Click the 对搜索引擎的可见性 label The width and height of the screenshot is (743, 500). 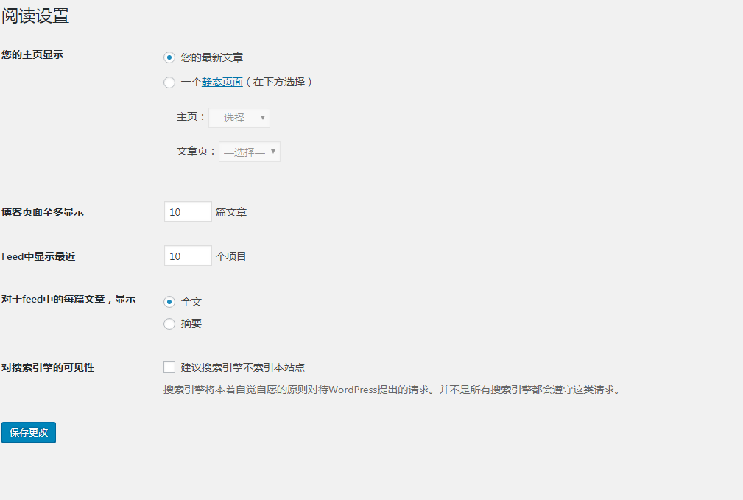pyautogui.click(x=48, y=367)
